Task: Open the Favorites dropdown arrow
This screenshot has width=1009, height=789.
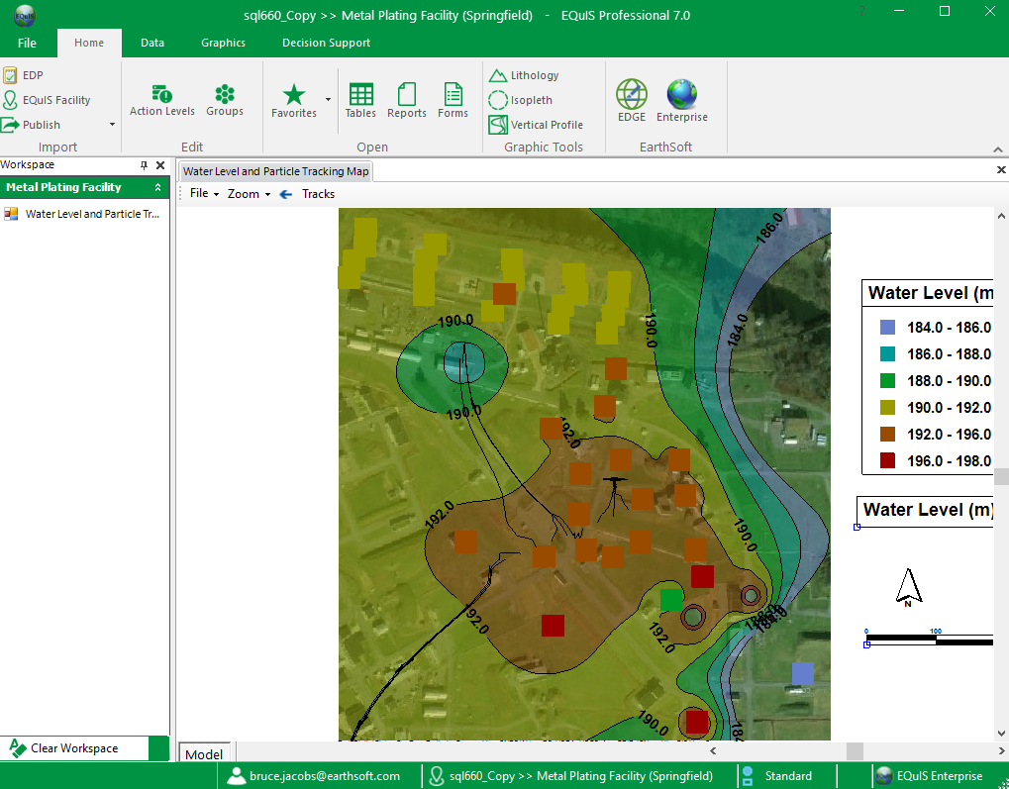Action: [328, 99]
